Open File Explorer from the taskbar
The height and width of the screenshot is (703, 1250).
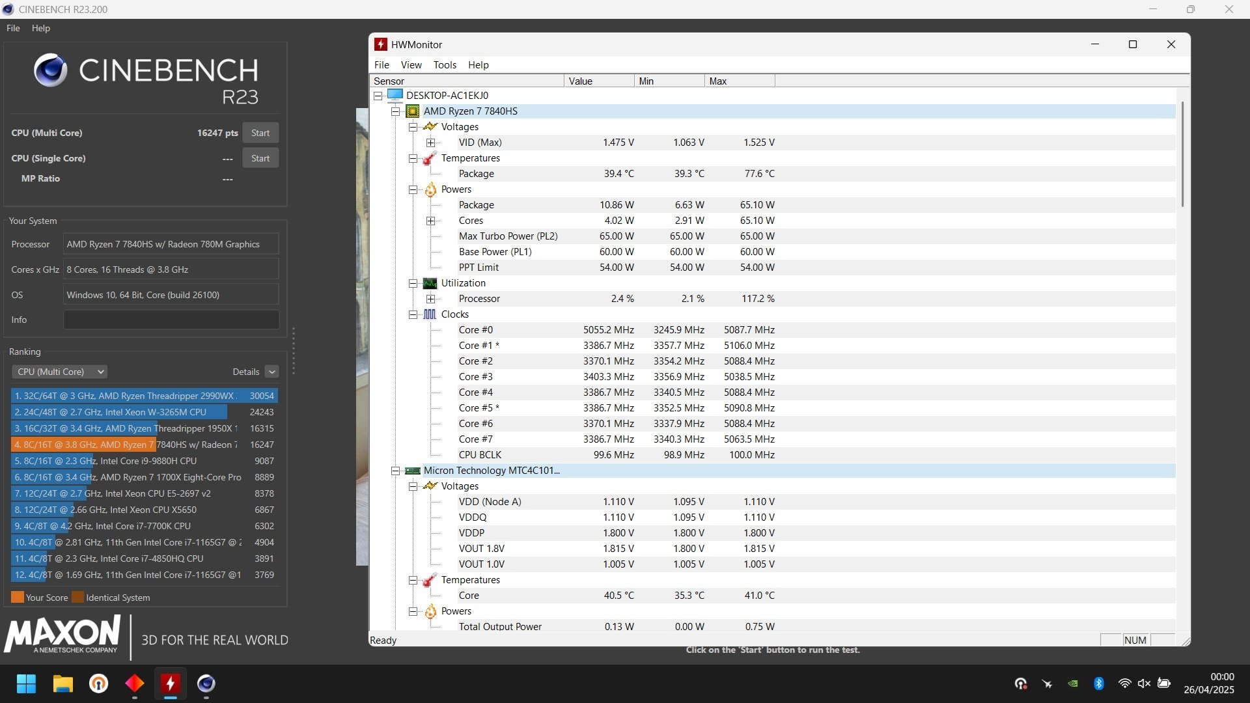point(62,683)
